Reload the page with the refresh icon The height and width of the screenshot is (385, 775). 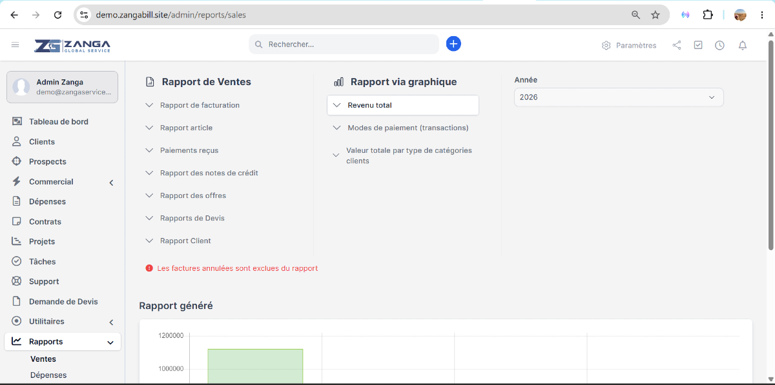[x=58, y=15]
